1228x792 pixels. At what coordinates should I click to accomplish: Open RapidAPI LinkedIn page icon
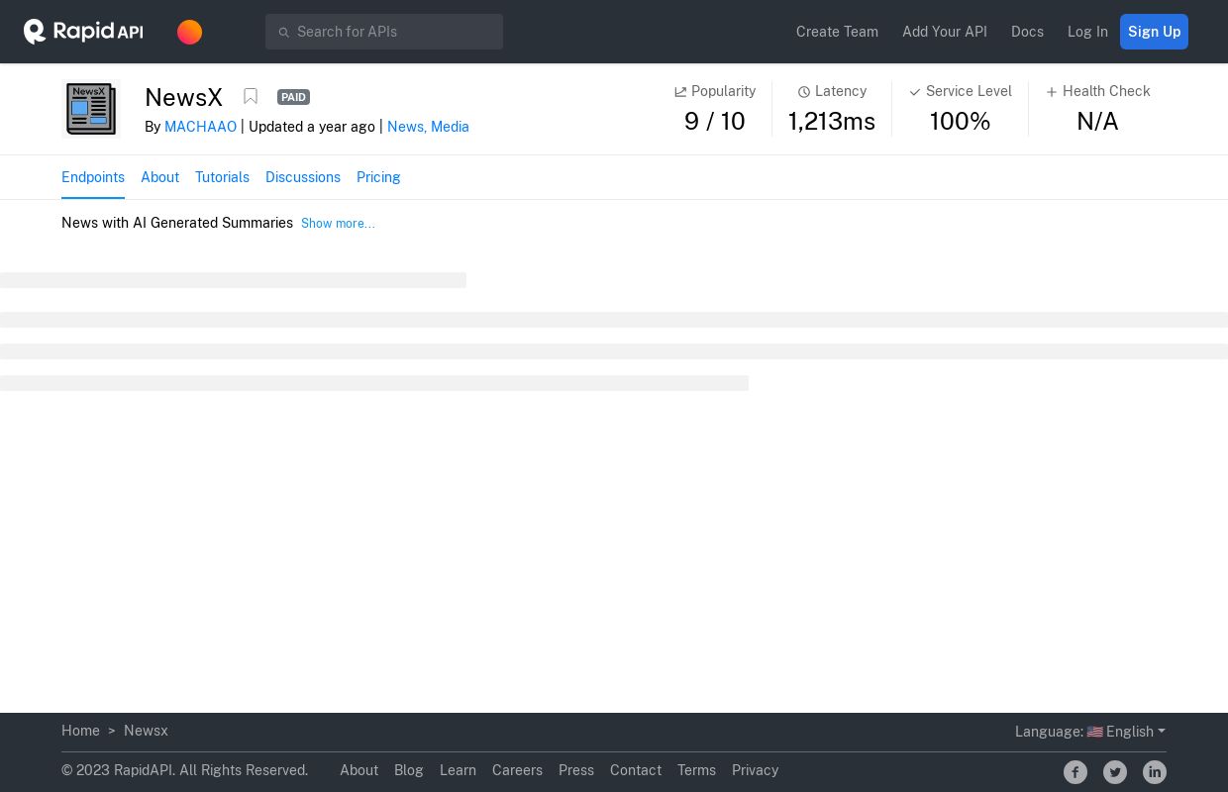coord(1155,772)
